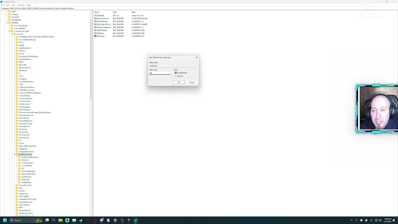This screenshot has width=398, height=224.
Task: Expand the Configuration subkey
Action: point(17,163)
